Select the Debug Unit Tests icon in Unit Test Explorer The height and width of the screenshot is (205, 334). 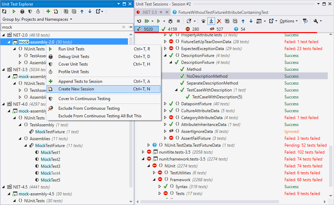[x=22, y=11]
